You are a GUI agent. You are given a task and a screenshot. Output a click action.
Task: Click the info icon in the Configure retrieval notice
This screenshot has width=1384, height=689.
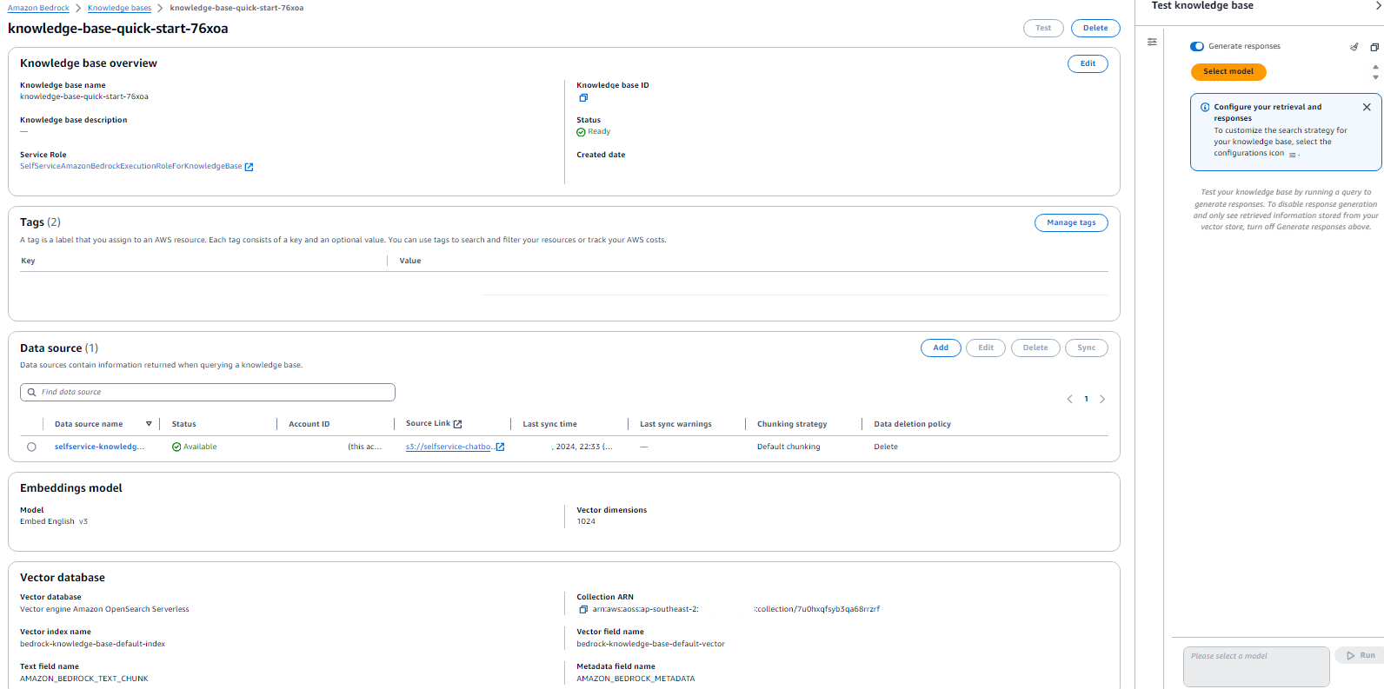tap(1205, 108)
